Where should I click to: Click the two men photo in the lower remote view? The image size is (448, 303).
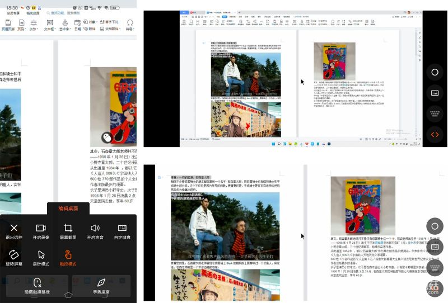(225, 226)
